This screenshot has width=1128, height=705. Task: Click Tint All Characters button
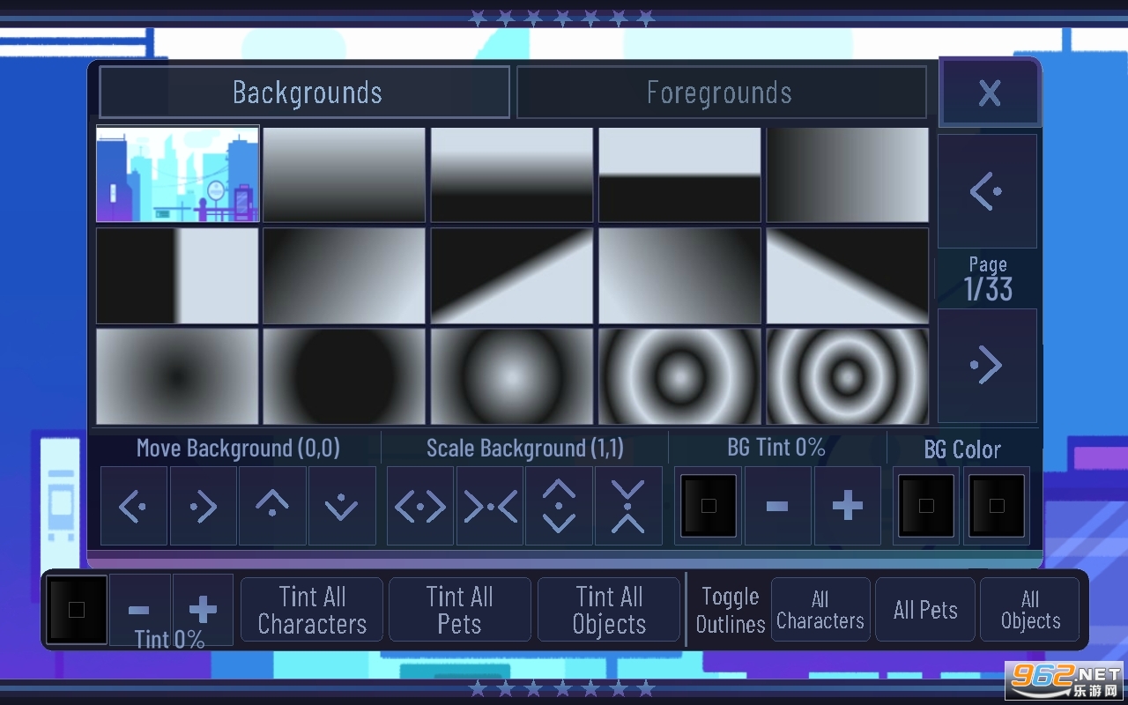312,610
